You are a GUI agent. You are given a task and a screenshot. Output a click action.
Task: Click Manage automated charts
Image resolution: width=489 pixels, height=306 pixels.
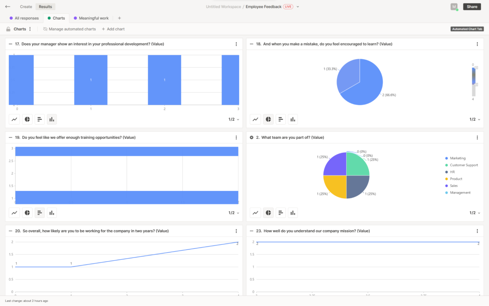click(70, 29)
